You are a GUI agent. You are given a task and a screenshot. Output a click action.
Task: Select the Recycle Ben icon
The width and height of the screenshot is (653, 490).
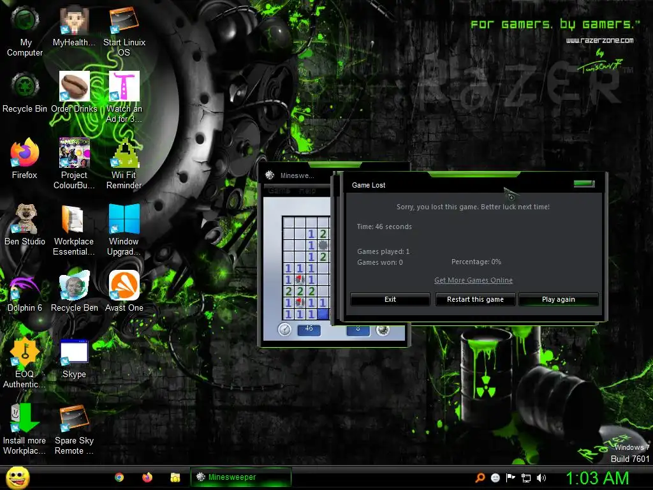coord(74,292)
